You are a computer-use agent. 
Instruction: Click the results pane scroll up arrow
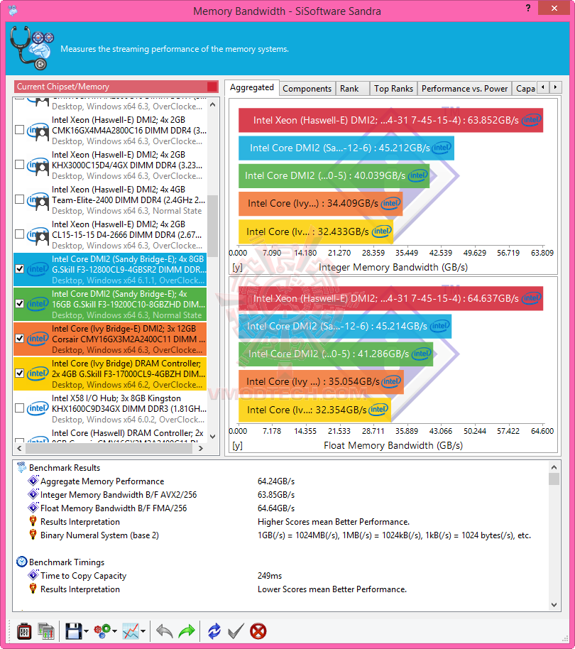pyautogui.click(x=554, y=467)
